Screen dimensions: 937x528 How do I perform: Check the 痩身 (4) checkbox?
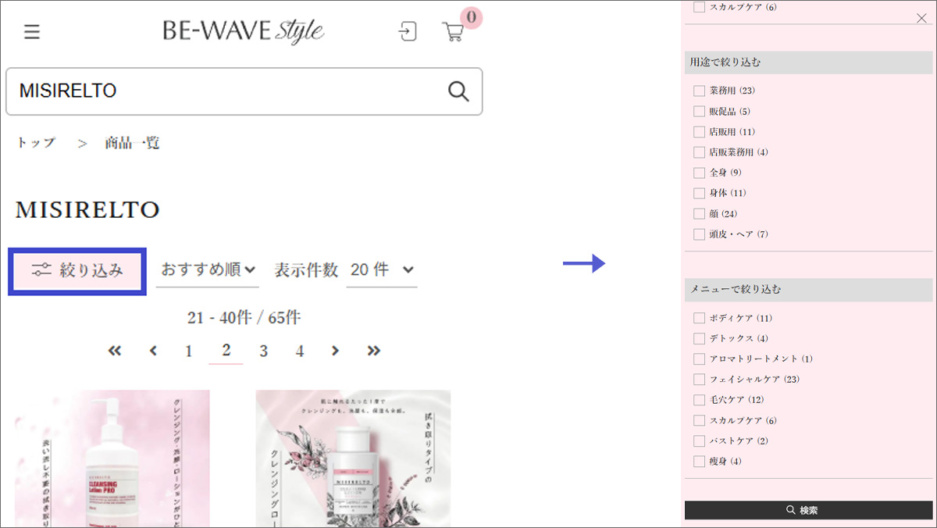click(x=699, y=461)
